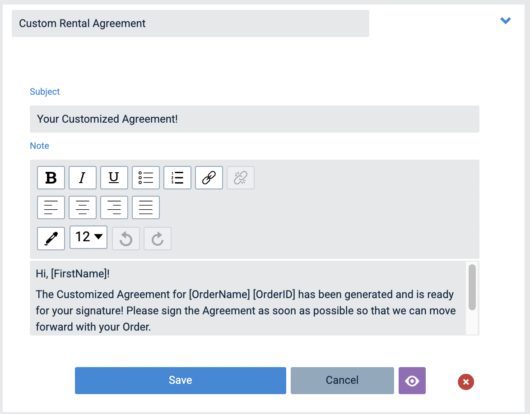
Task: Click the Subject field containing Your Customized Agreement
Action: point(255,119)
